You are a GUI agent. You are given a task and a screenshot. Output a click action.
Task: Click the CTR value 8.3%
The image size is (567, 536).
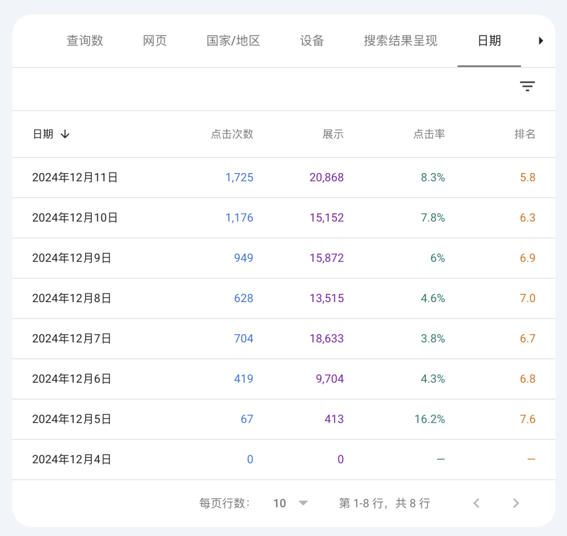pos(433,177)
